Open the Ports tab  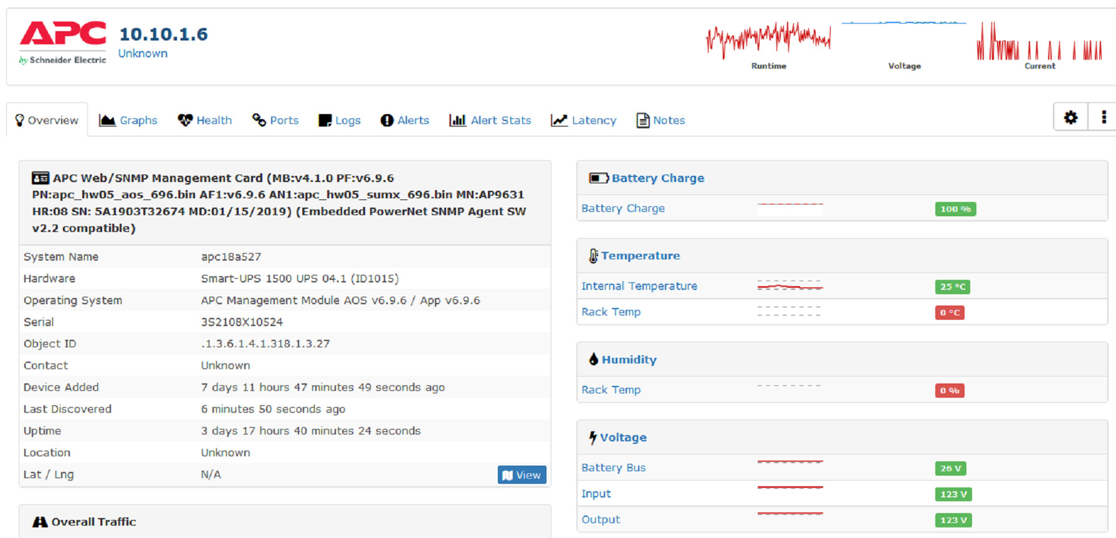pos(275,120)
